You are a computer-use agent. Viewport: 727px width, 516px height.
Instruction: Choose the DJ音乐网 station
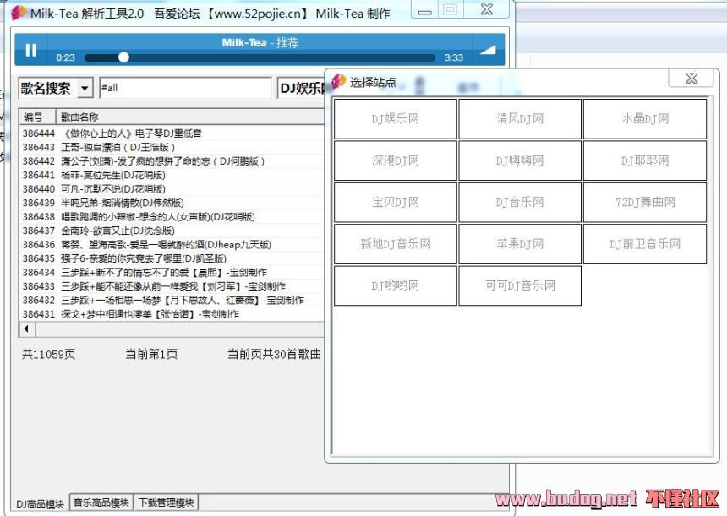pos(520,202)
